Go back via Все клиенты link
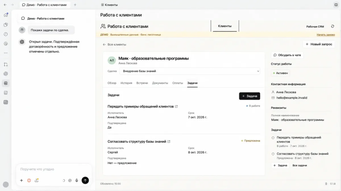This screenshot has width=341, height=191. pos(115,44)
